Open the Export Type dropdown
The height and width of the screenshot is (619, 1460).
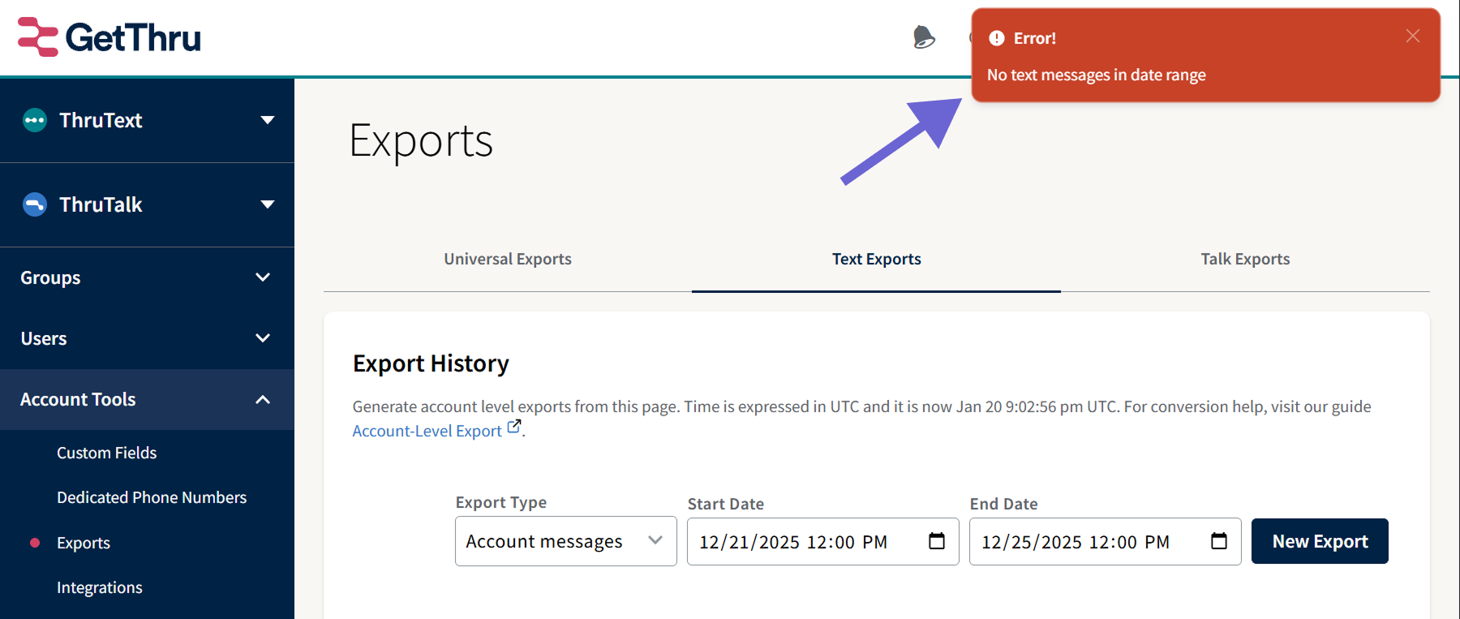566,541
